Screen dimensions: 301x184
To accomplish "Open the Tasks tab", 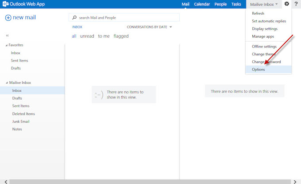I will [x=236, y=4].
